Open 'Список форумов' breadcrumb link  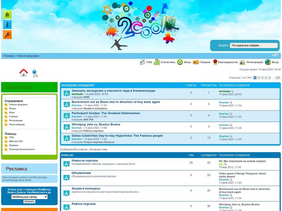[28, 56]
